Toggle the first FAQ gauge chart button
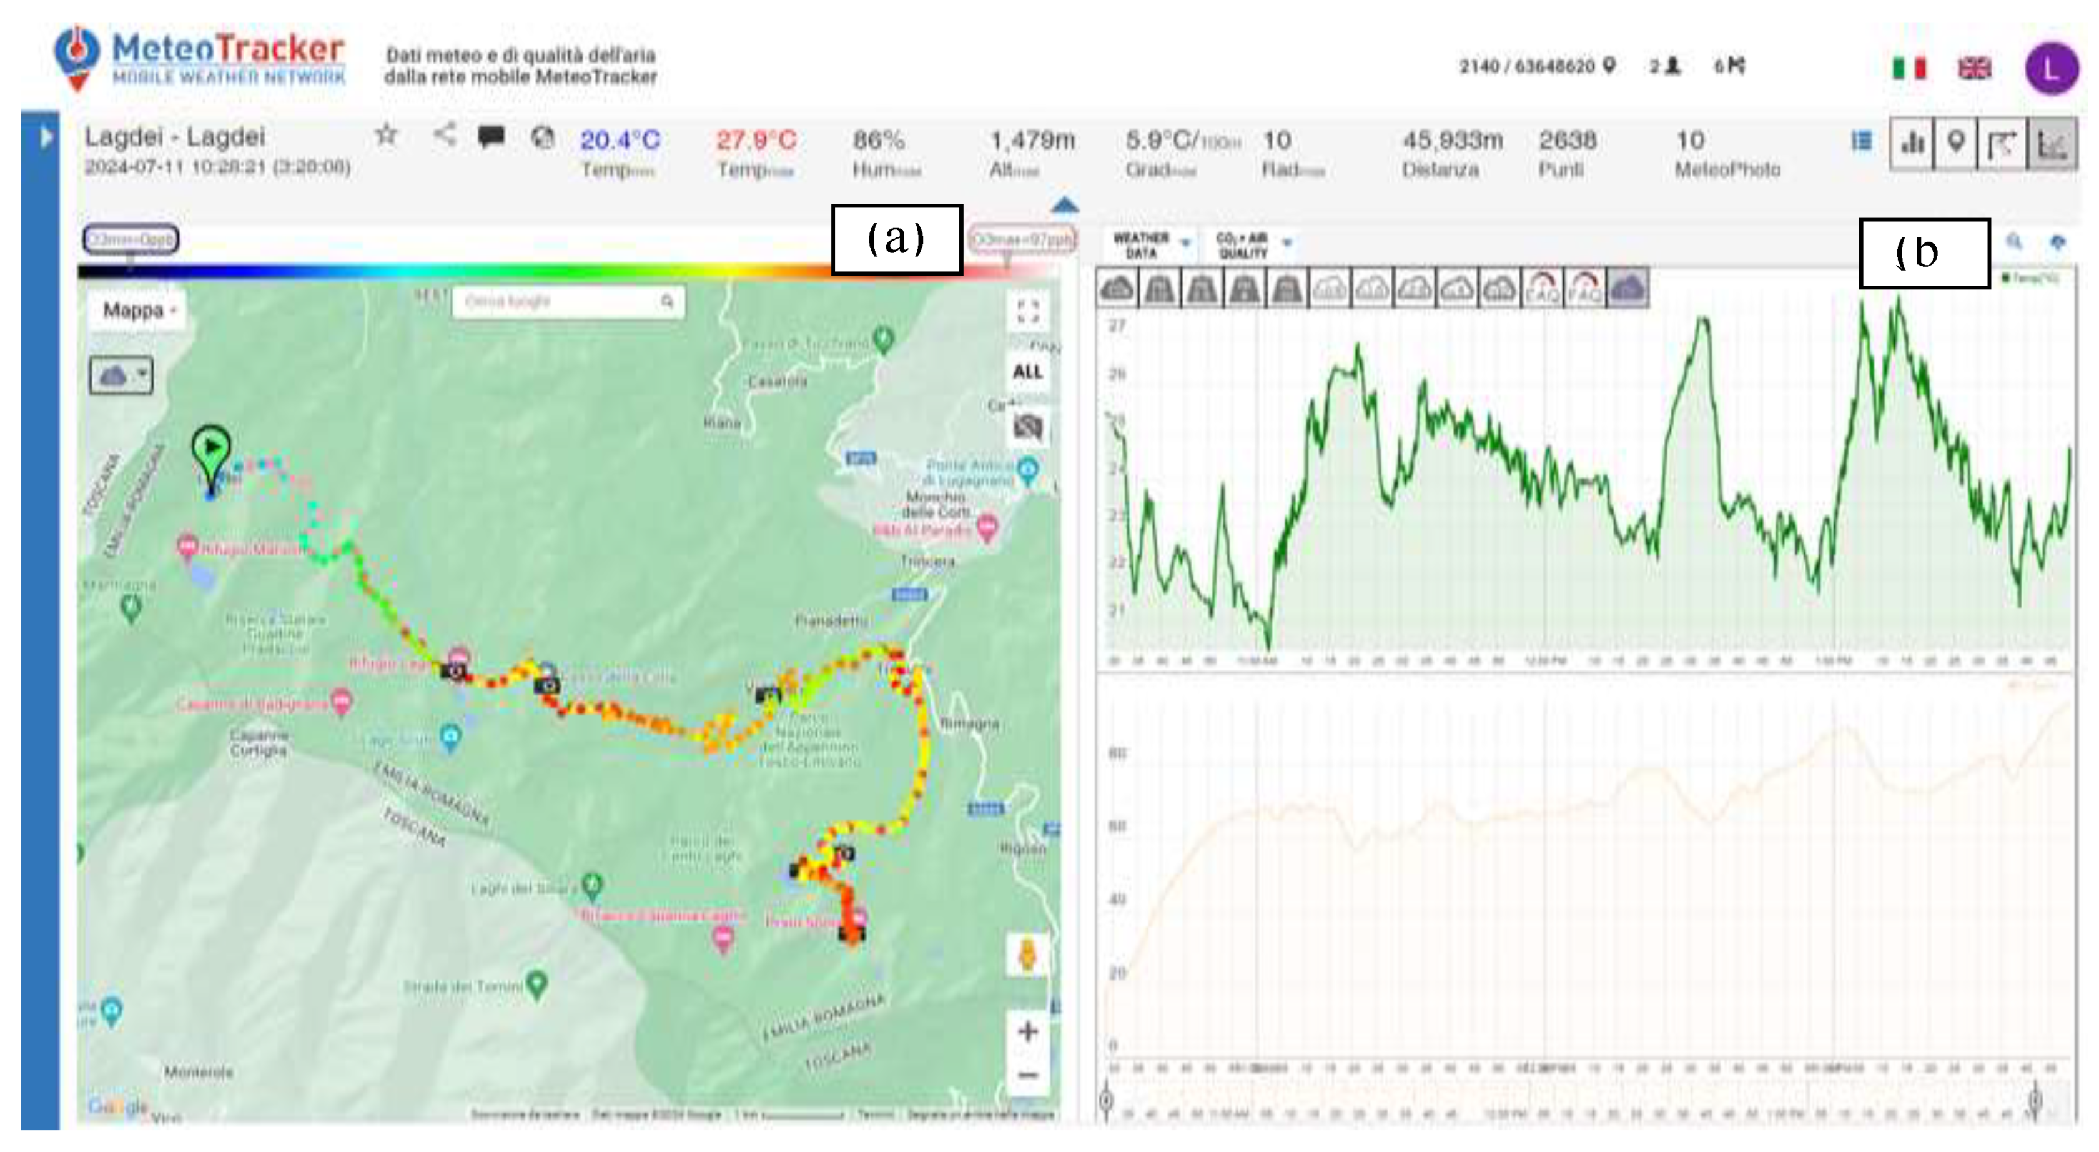 click(1542, 288)
